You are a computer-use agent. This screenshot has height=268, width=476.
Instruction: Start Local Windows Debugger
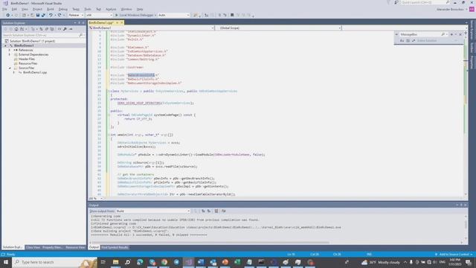135,15
